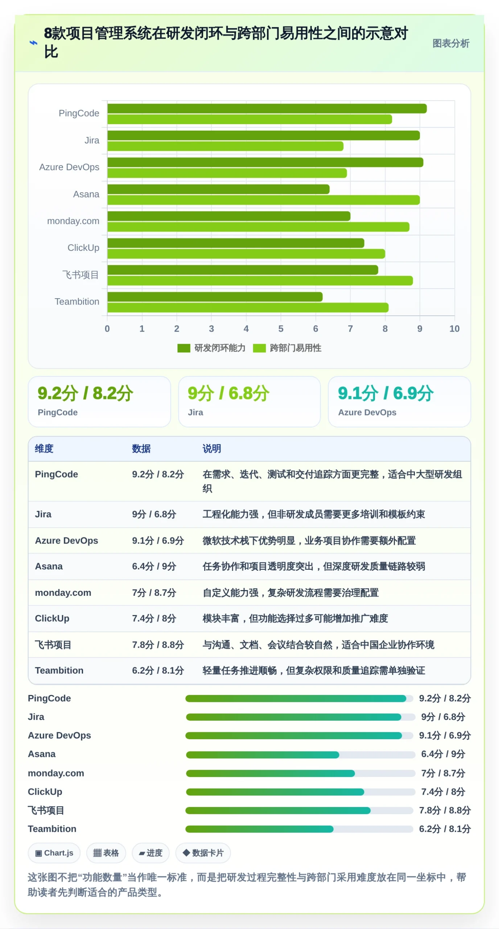Click the PingCode progress bar
This screenshot has width=499, height=929.
coord(299,698)
